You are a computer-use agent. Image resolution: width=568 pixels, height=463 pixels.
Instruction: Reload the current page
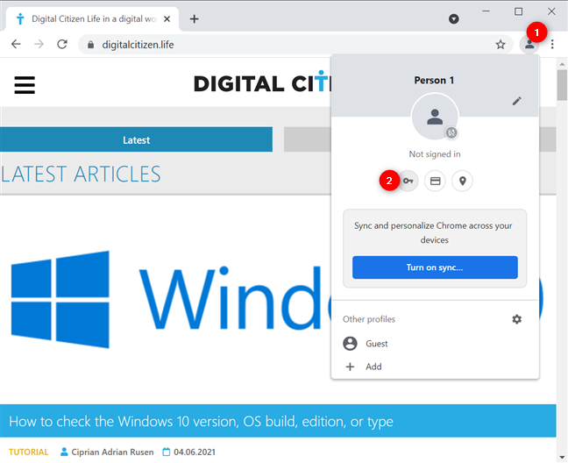pyautogui.click(x=62, y=44)
